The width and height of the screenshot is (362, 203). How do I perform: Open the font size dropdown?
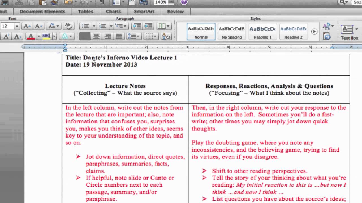(17, 26)
